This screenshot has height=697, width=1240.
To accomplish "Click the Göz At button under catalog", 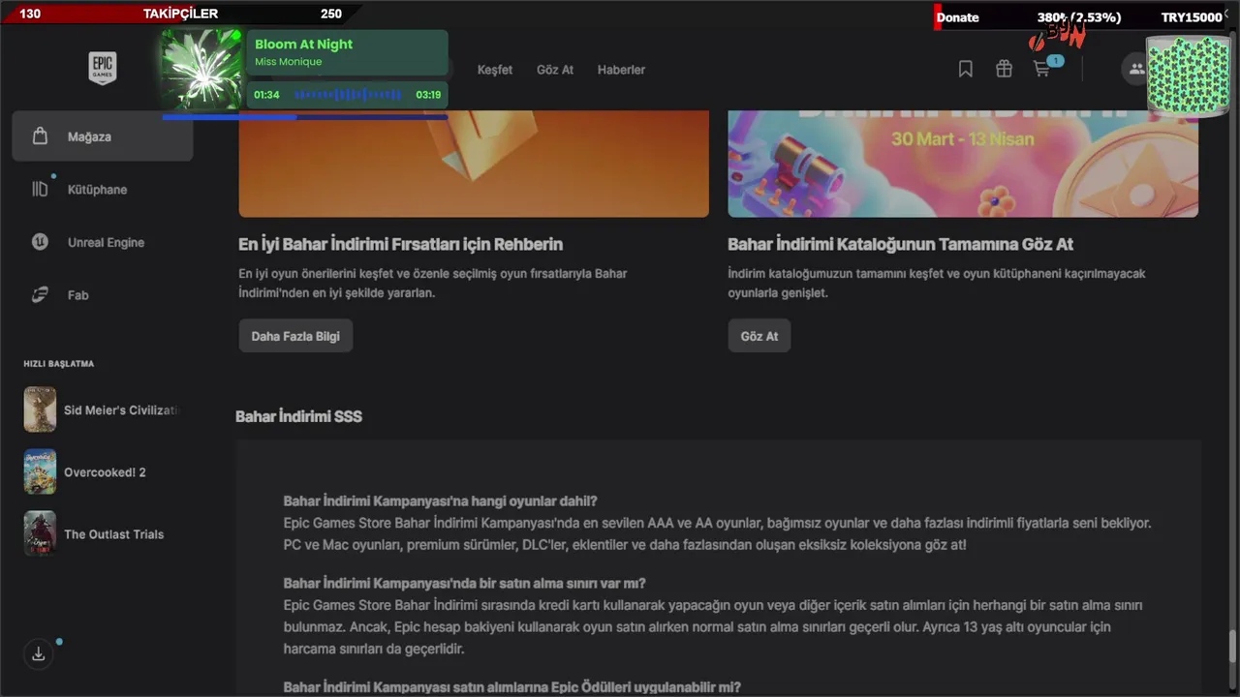I will click(759, 336).
